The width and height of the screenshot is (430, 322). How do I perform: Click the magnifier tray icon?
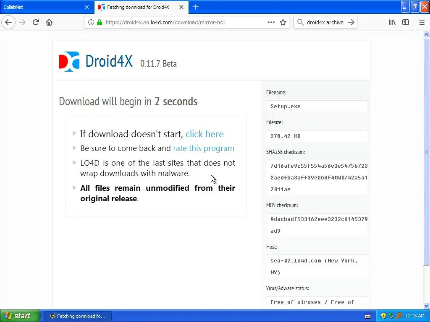point(399,316)
